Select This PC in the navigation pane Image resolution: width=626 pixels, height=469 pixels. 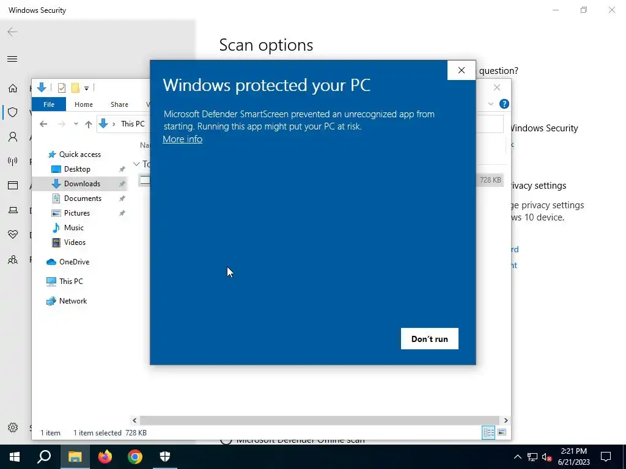(71, 282)
